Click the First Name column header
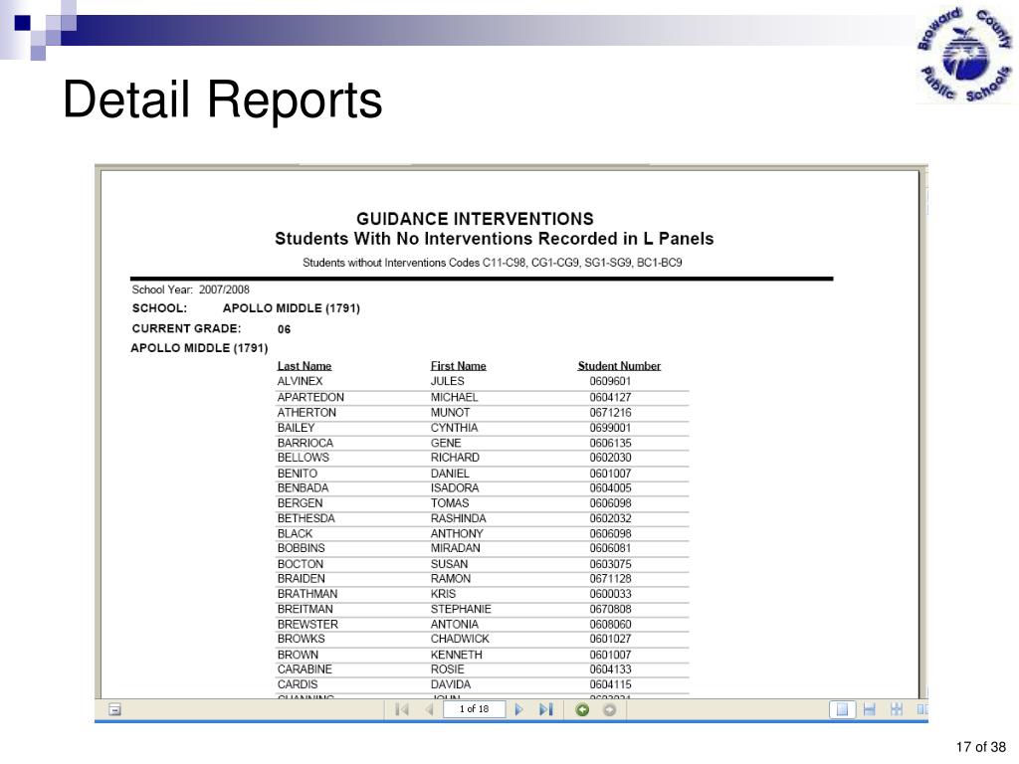1019x764 pixels. (458, 366)
